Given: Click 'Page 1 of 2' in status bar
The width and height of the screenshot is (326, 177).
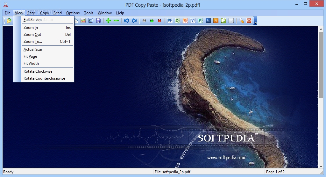Looking at the screenshot, I should 275,172.
